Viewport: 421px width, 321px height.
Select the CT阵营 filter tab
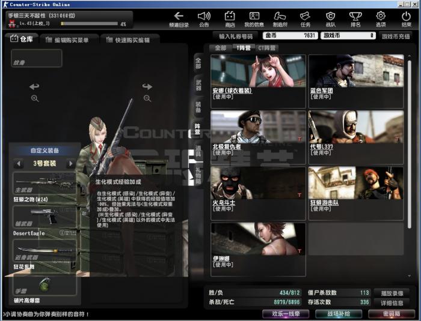[x=266, y=48]
